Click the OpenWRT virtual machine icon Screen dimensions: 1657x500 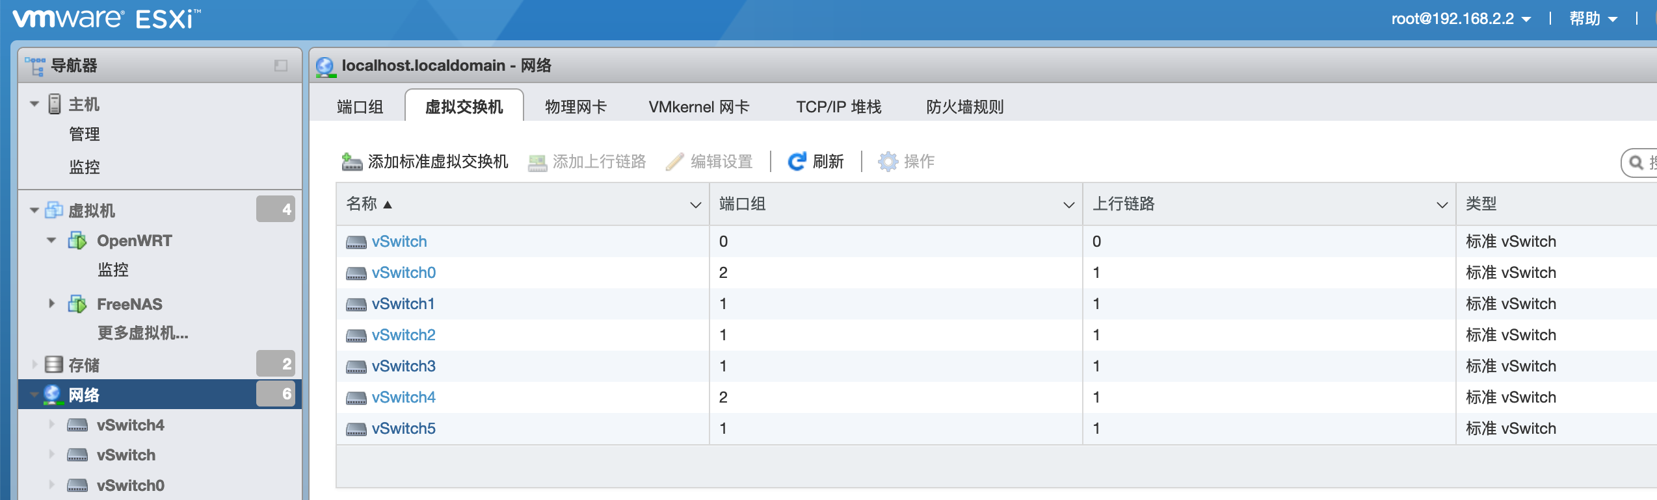click(77, 241)
